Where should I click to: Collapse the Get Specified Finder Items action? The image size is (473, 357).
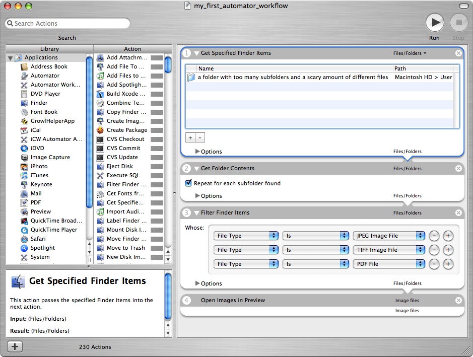coord(196,53)
